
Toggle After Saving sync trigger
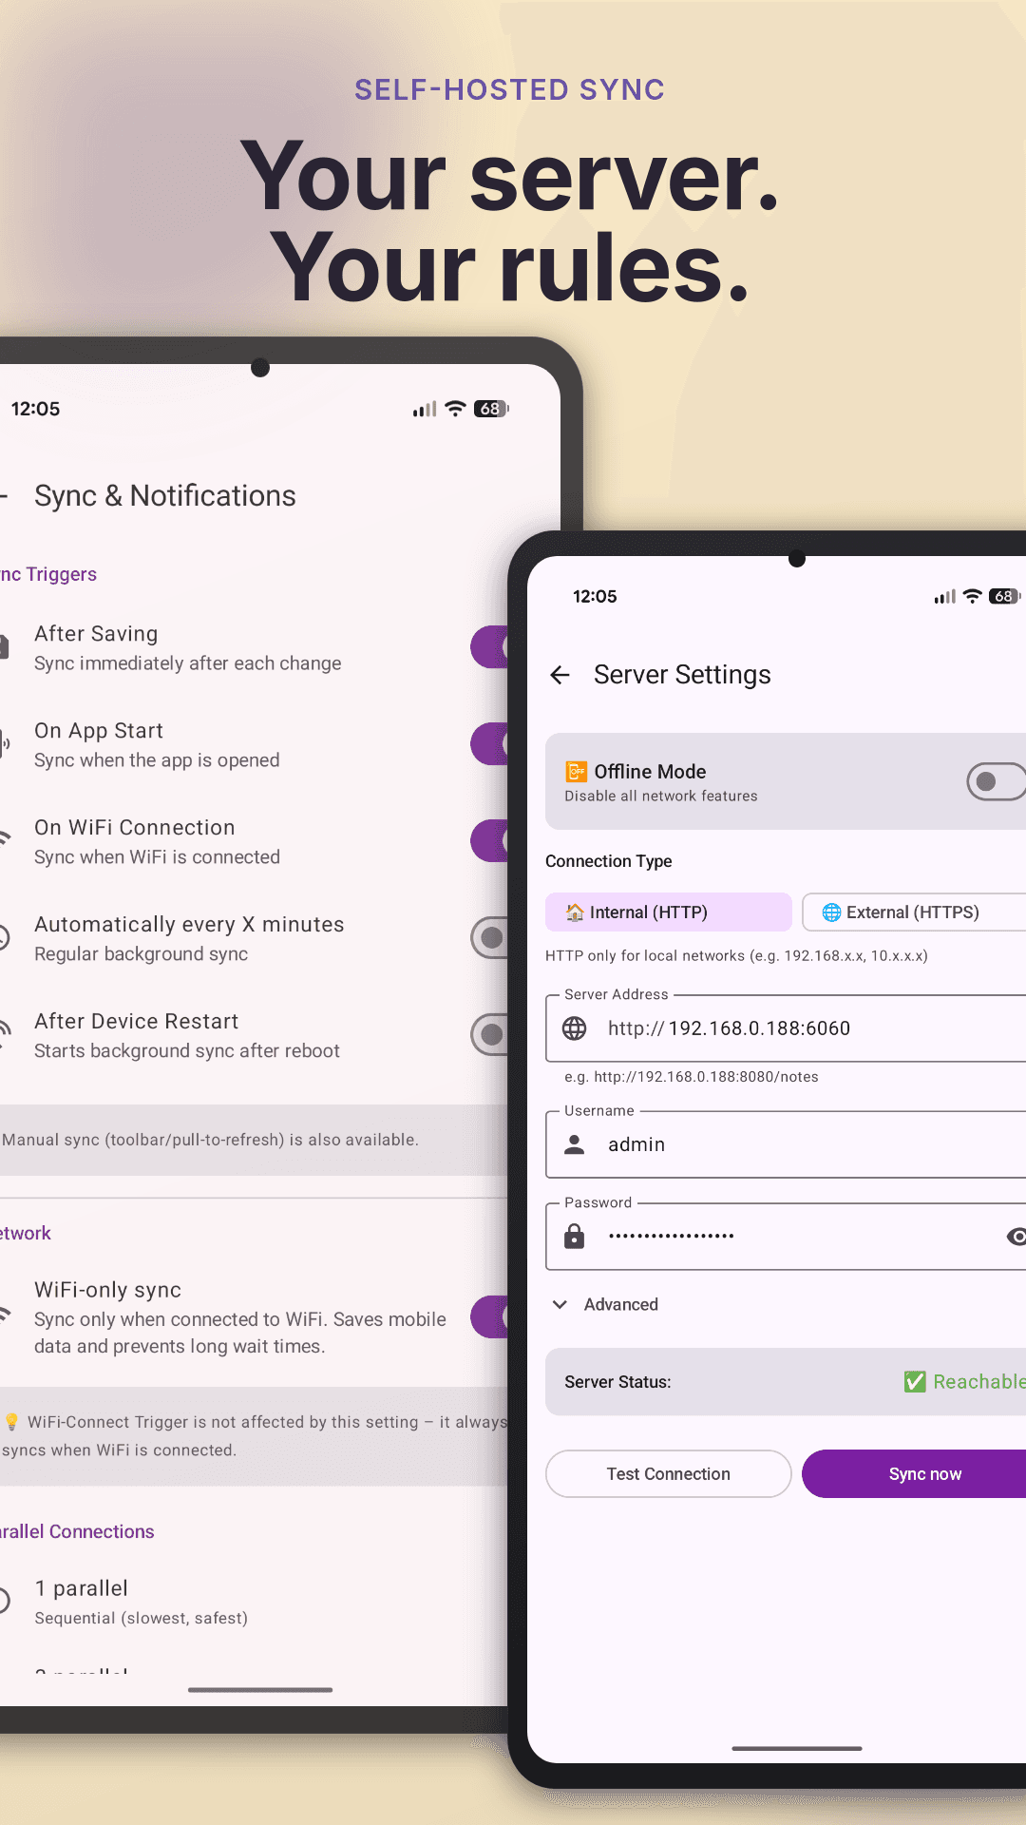click(490, 647)
